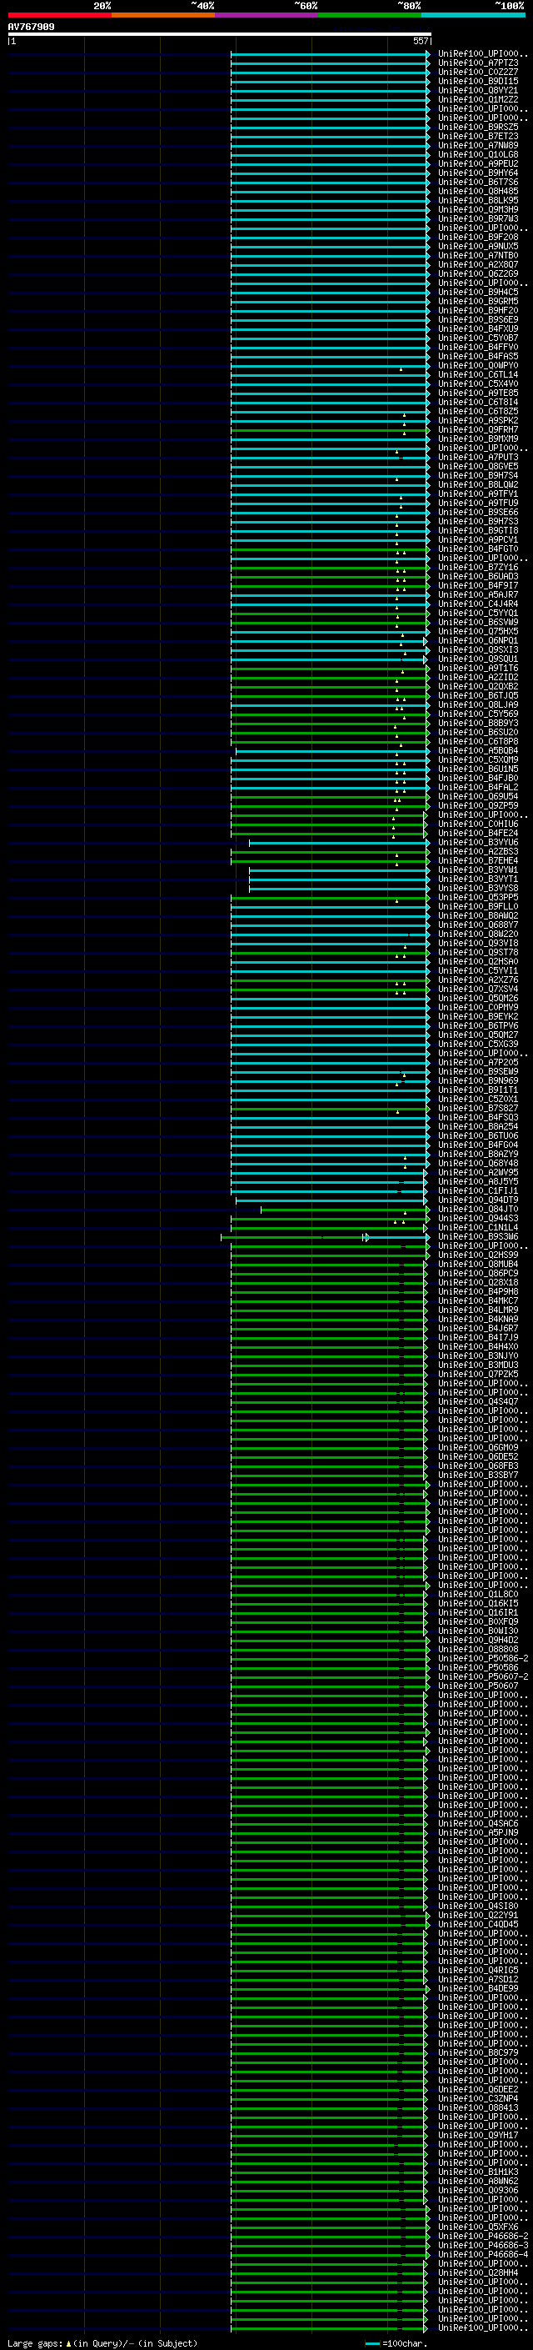Image resolution: width=533 pixels, height=2350 pixels.
Task: Select hit label UniRef100_C0HIU6
Action: point(477,824)
